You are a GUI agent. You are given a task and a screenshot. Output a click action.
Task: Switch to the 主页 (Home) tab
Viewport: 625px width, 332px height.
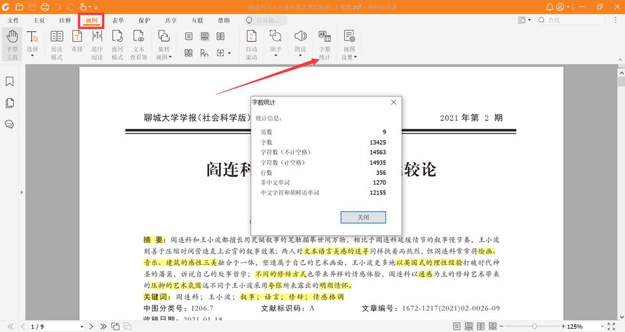tap(39, 21)
